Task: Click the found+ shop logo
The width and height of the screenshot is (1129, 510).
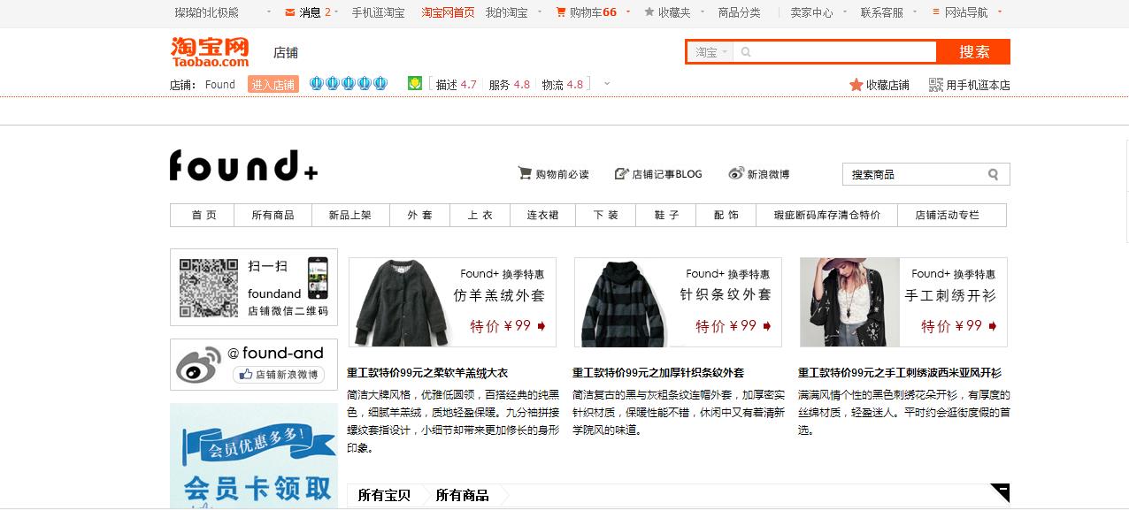Action: (x=242, y=166)
